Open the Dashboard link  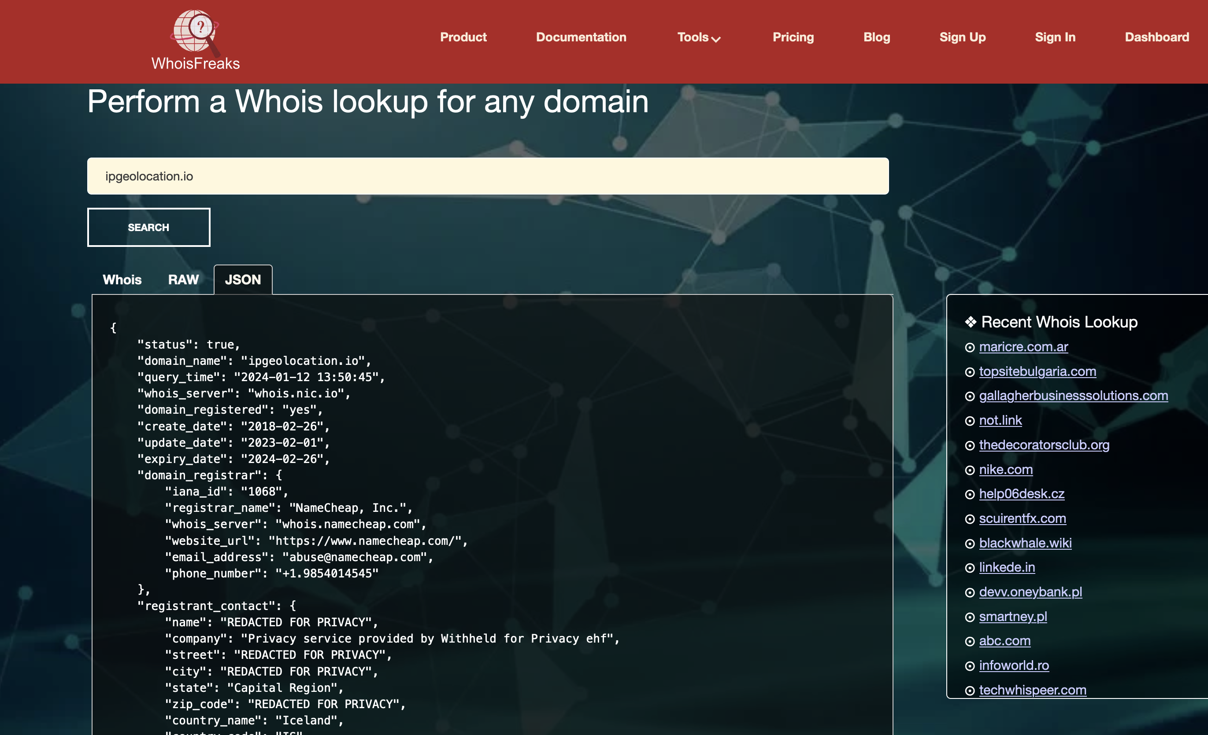point(1156,37)
